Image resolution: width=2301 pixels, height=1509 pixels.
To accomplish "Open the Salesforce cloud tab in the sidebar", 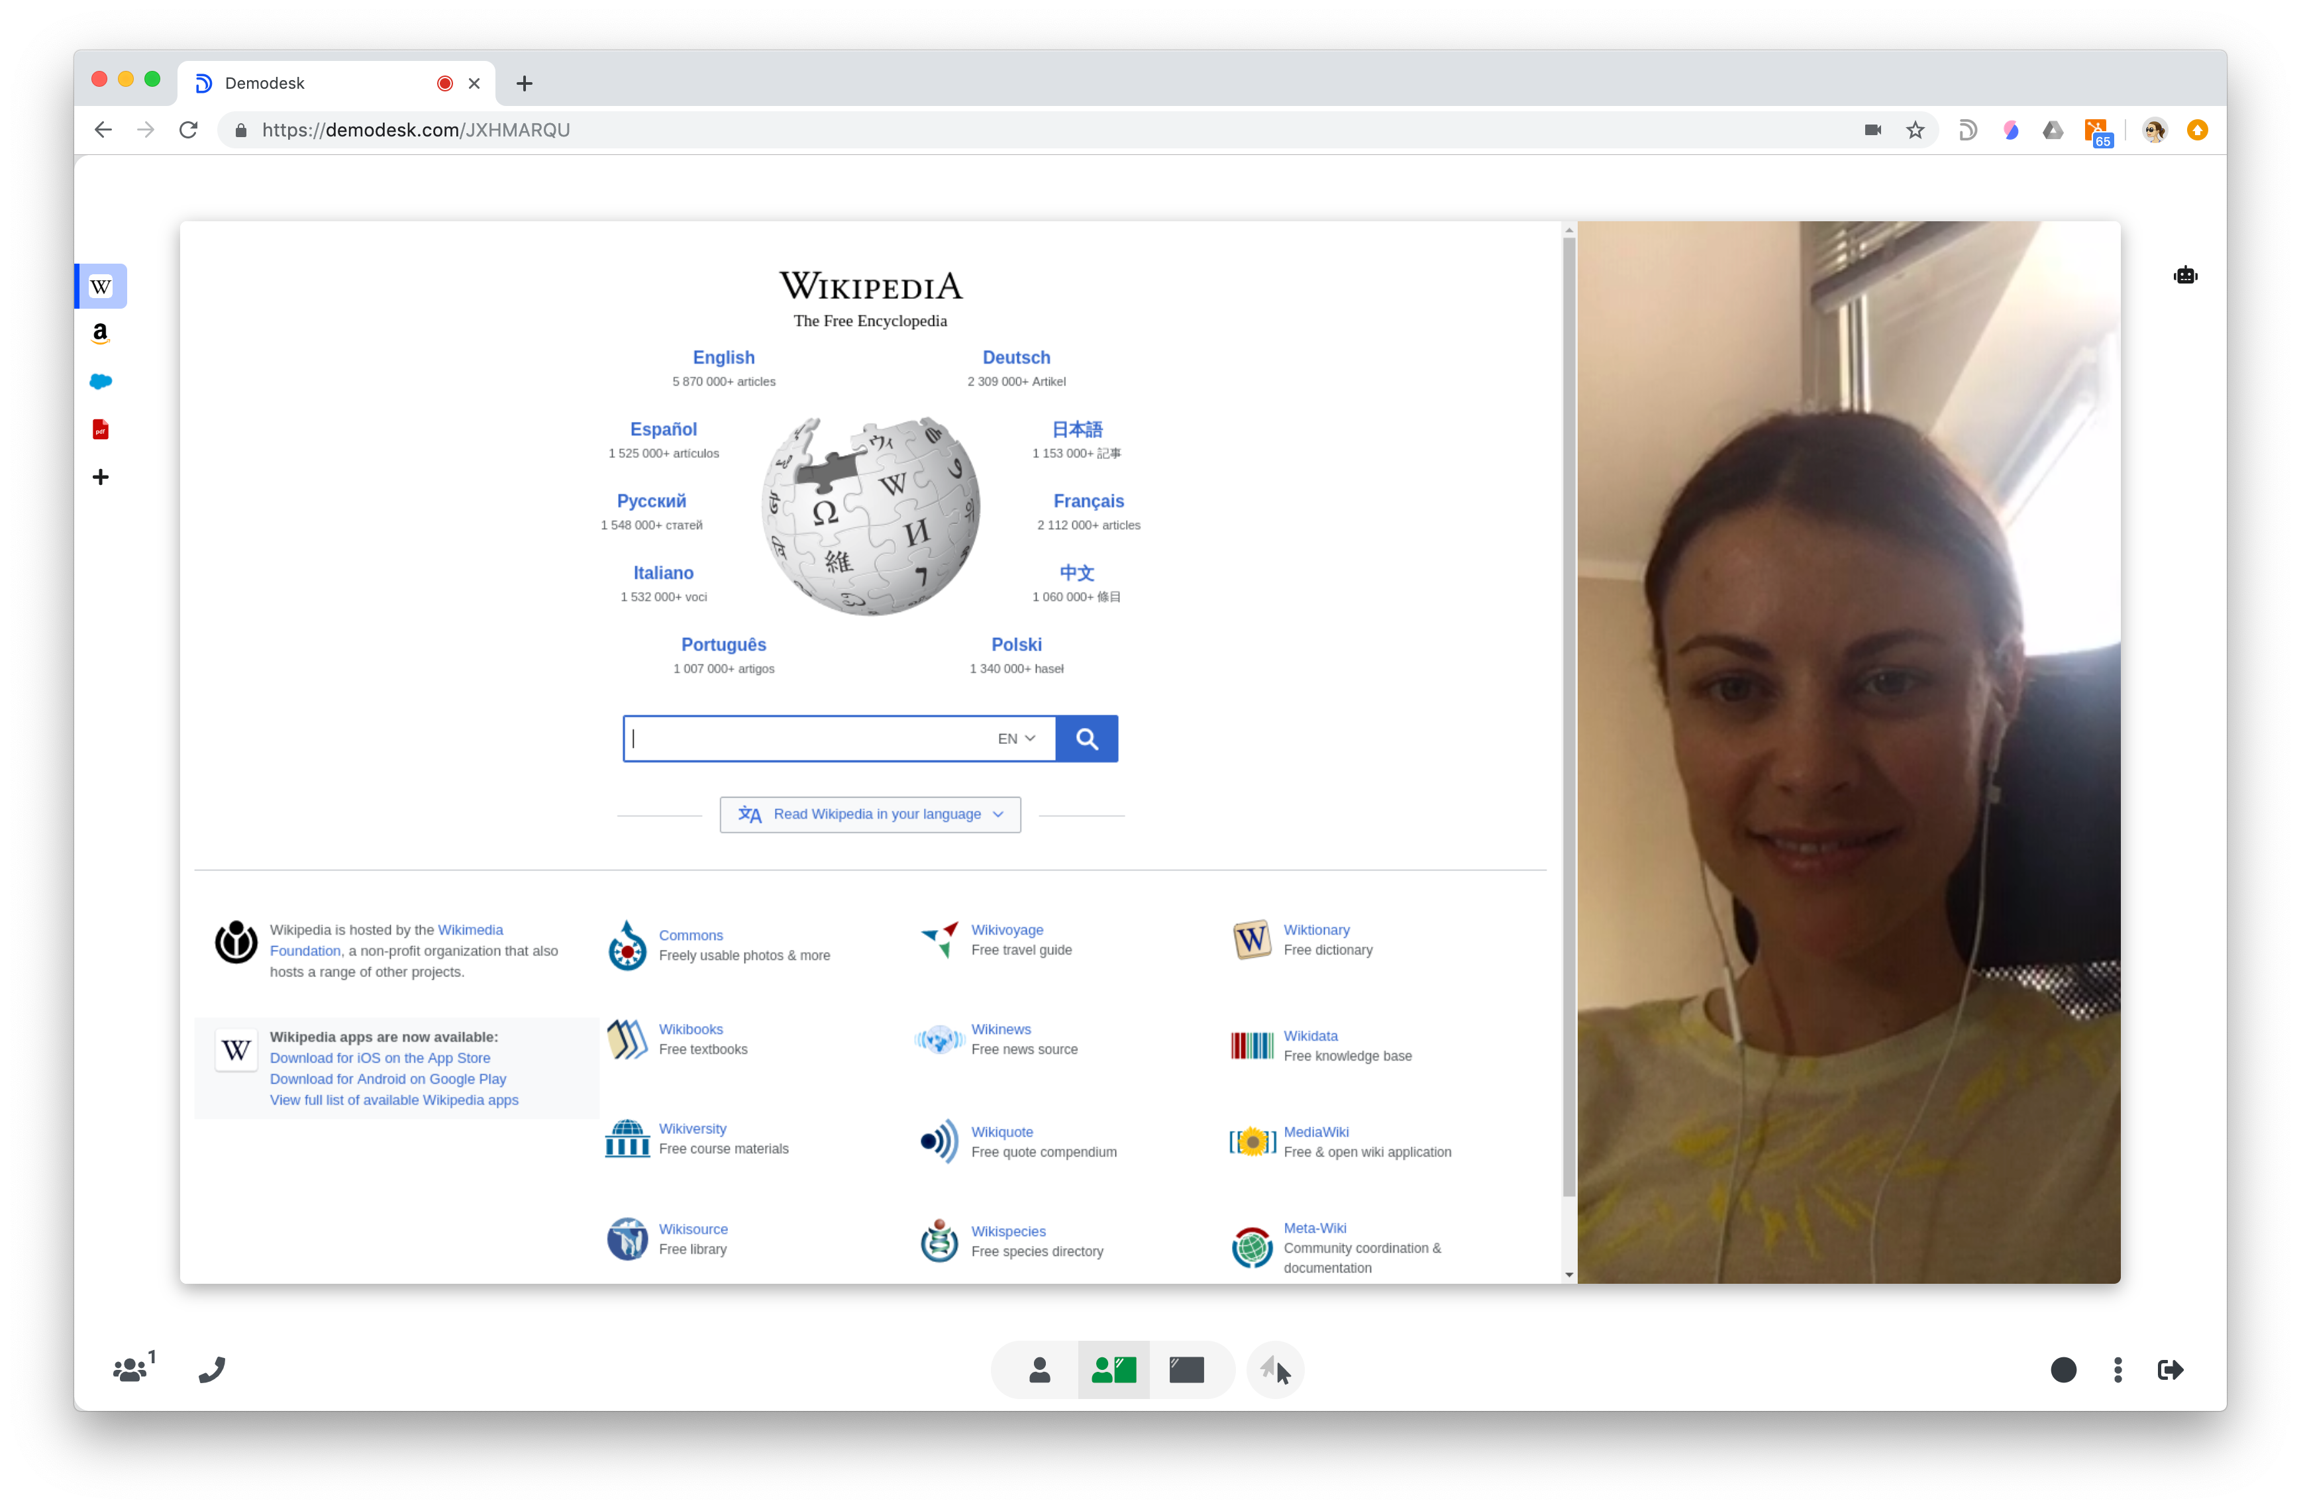I will (x=101, y=381).
